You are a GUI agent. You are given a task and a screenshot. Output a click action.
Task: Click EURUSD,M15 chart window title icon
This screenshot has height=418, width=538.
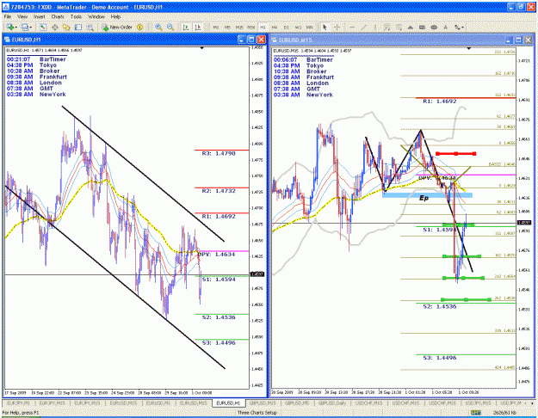275,40
